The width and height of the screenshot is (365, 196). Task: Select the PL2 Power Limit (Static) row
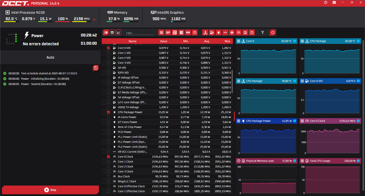click(167, 146)
